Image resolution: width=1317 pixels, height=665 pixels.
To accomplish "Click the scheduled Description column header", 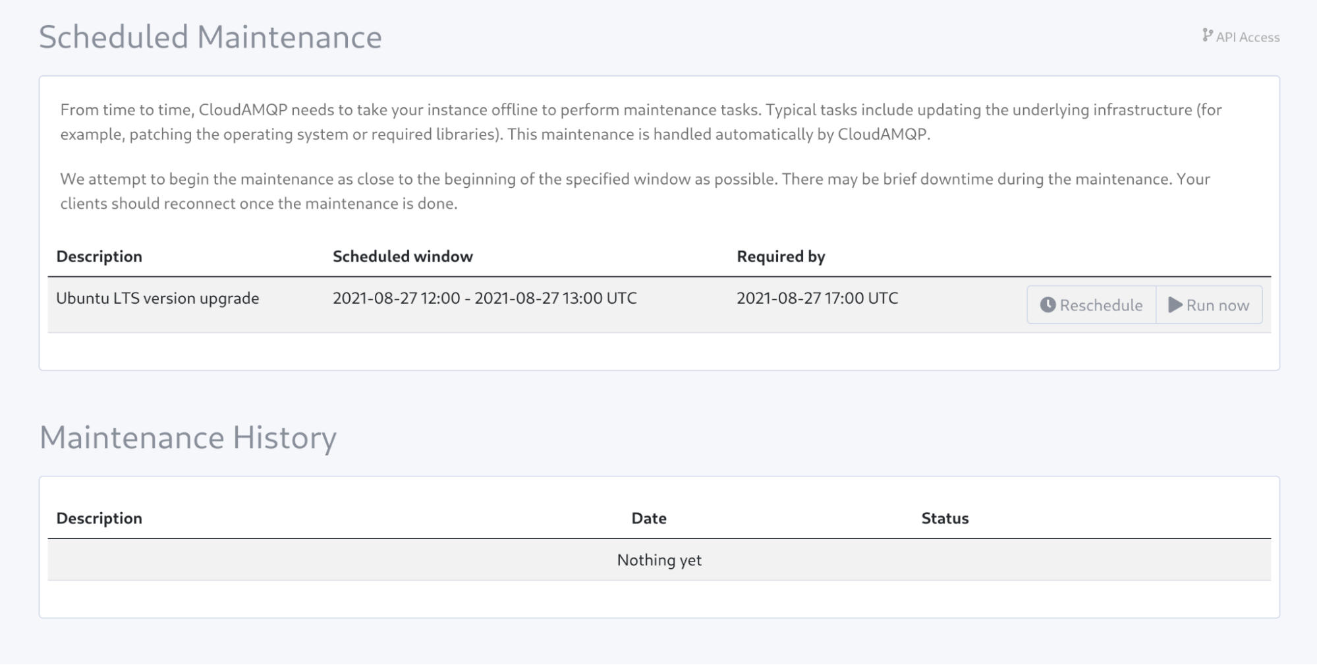I will [x=99, y=256].
